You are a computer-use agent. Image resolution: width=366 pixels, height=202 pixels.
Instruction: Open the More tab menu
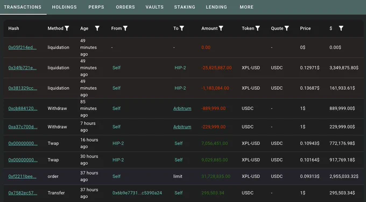point(247,7)
